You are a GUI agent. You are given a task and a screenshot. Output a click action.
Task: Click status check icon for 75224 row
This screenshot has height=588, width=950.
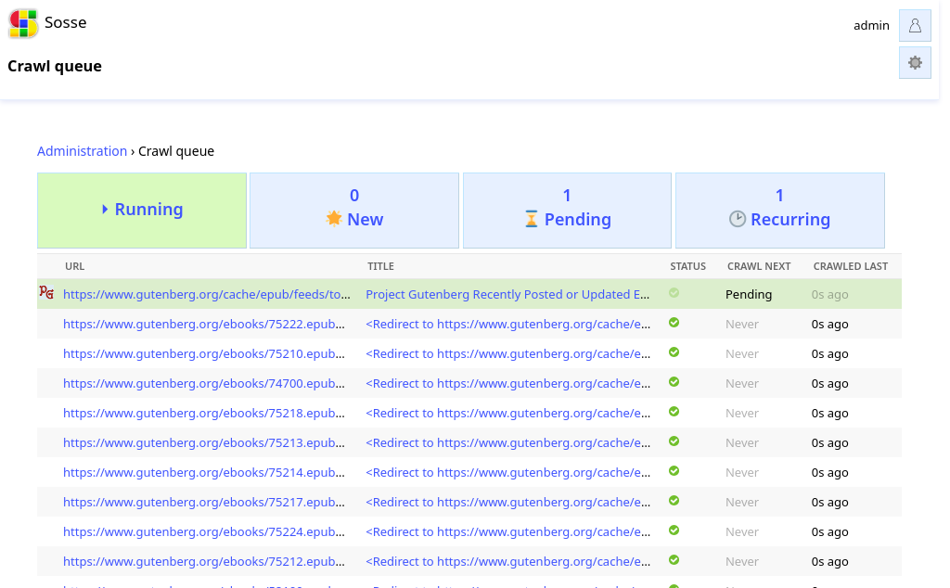pyautogui.click(x=674, y=530)
